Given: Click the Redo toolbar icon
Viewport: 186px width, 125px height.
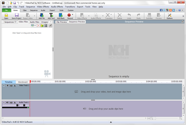Looking at the screenshot, I should coord(139,16).
